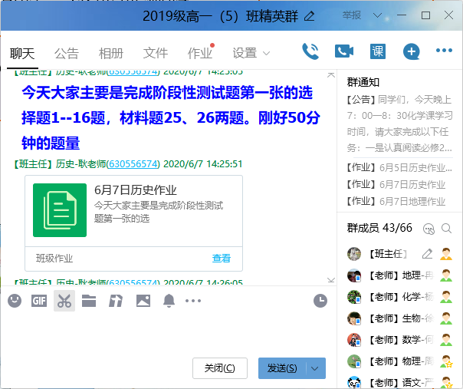Switch to the 公告 tab

pyautogui.click(x=67, y=53)
